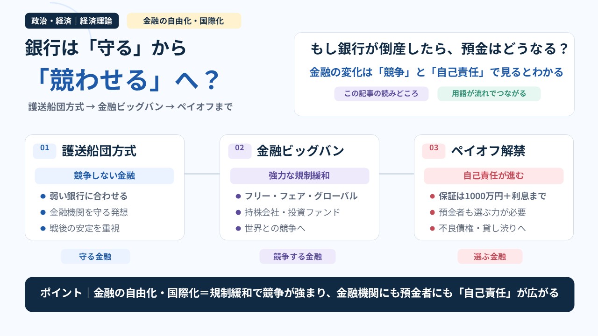This screenshot has width=598, height=336.
Task: Click the bullet before フリー・フェア・グローバル
Action: point(238,196)
